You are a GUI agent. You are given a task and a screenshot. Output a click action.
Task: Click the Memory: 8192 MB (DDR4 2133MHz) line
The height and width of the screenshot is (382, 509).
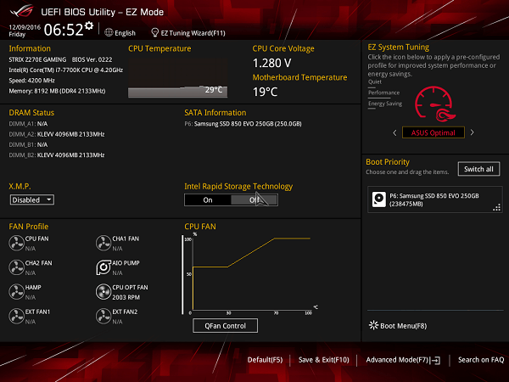[57, 91]
